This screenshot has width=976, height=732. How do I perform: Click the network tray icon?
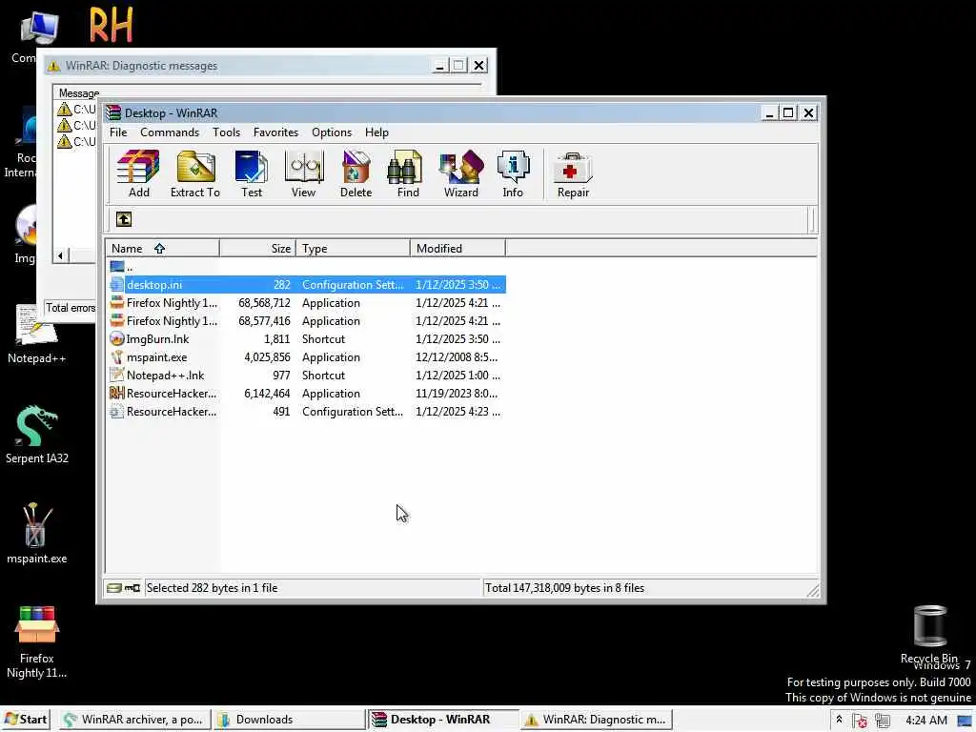point(882,721)
